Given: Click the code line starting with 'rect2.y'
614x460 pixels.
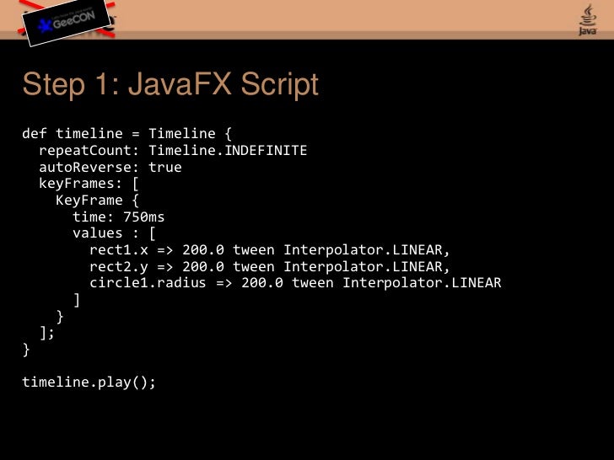Looking at the screenshot, I should point(270,267).
